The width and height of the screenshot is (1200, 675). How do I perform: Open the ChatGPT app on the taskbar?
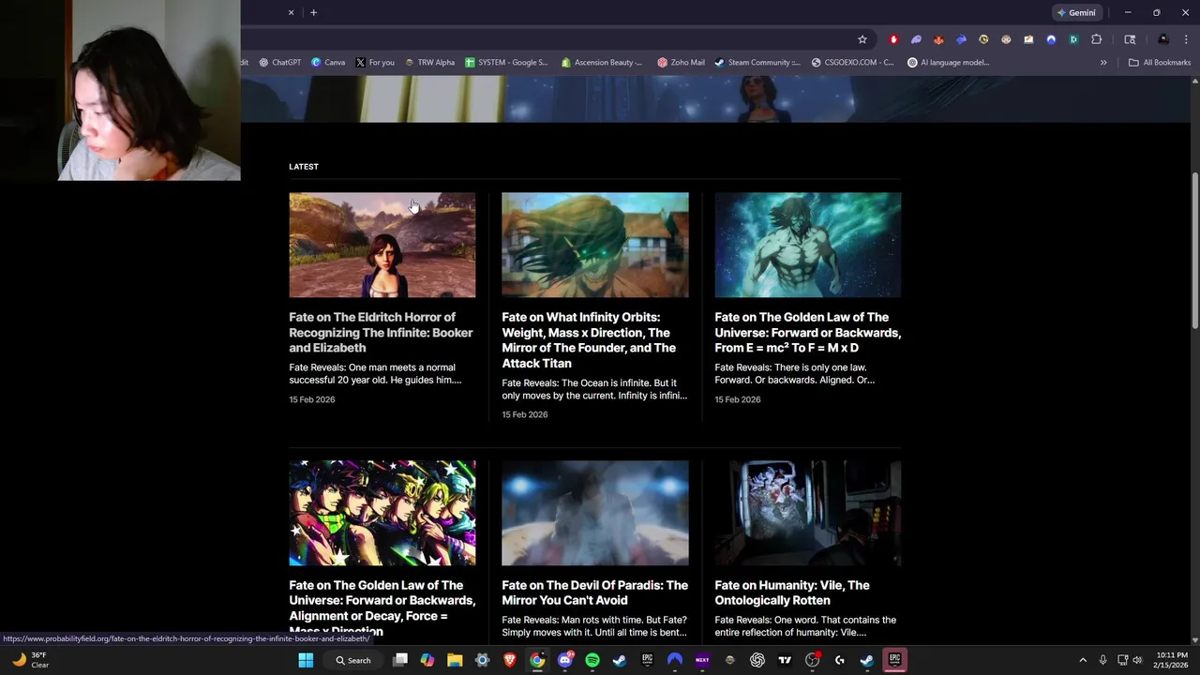757,660
